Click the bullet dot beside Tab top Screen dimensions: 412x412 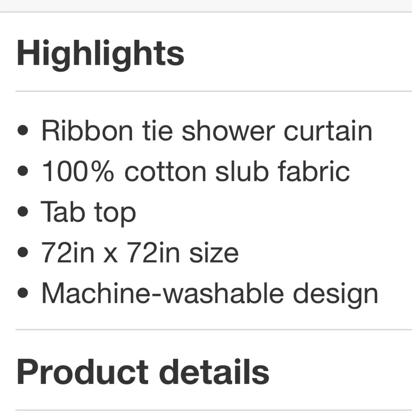(23, 211)
